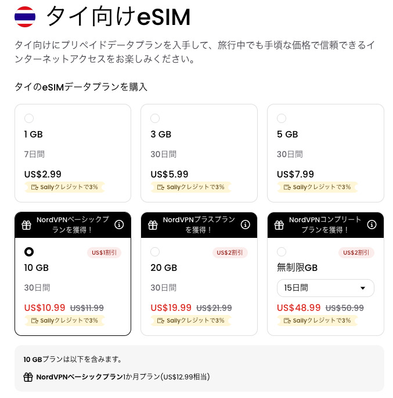The width and height of the screenshot is (393, 398).
Task: Click the Saily credit badge under US$2.99
Action: pyautogui.click(x=64, y=187)
